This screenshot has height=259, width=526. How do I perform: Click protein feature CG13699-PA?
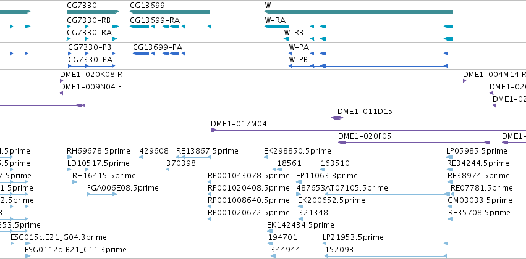(159, 54)
